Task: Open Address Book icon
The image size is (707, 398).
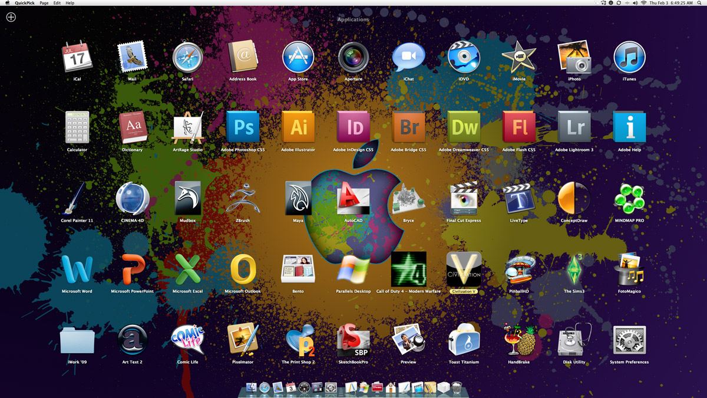Action: [243, 57]
